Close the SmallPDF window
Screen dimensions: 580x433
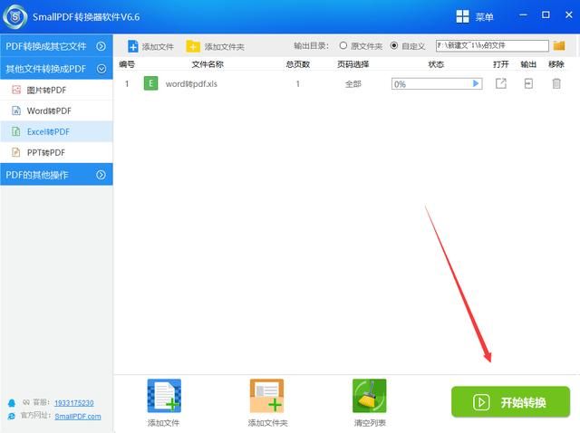(569, 15)
